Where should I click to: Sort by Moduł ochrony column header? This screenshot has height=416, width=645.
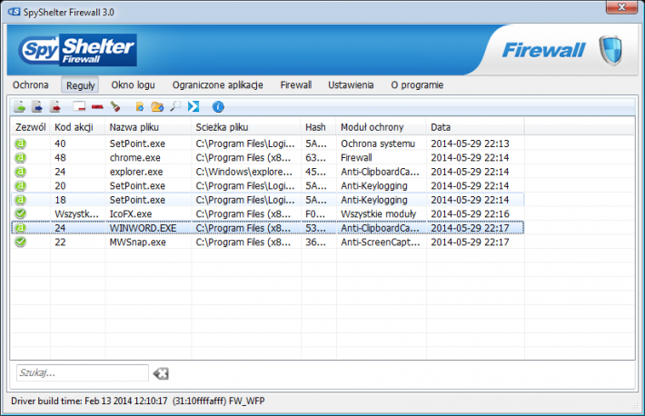pyautogui.click(x=382, y=127)
